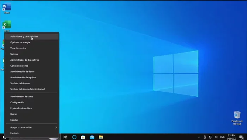Open the Excel desktop shortcut
Viewport: 247px width, 140px height.
pyautogui.click(x=7, y=26)
